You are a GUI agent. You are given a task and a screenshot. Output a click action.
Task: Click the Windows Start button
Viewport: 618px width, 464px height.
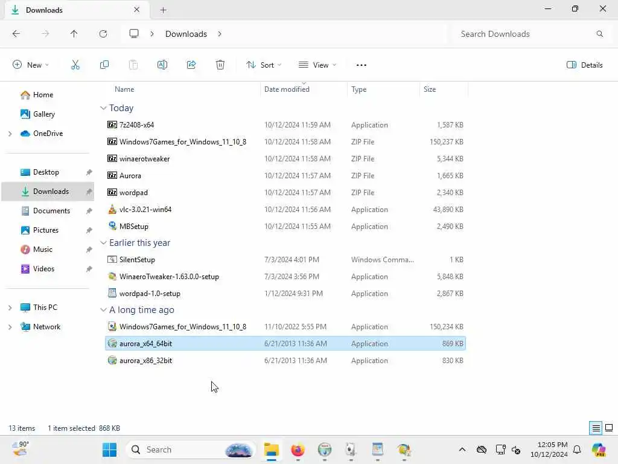109,449
